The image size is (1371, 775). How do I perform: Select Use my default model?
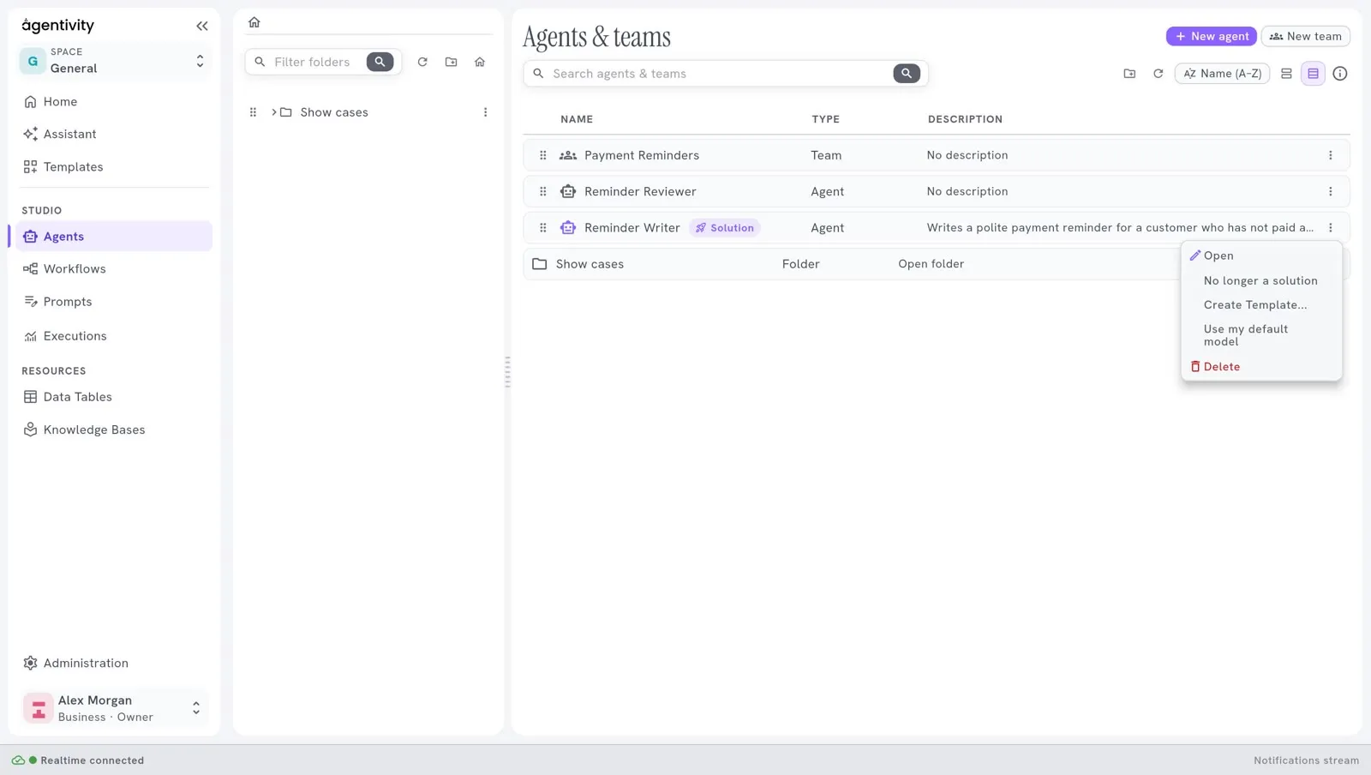[x=1261, y=335]
